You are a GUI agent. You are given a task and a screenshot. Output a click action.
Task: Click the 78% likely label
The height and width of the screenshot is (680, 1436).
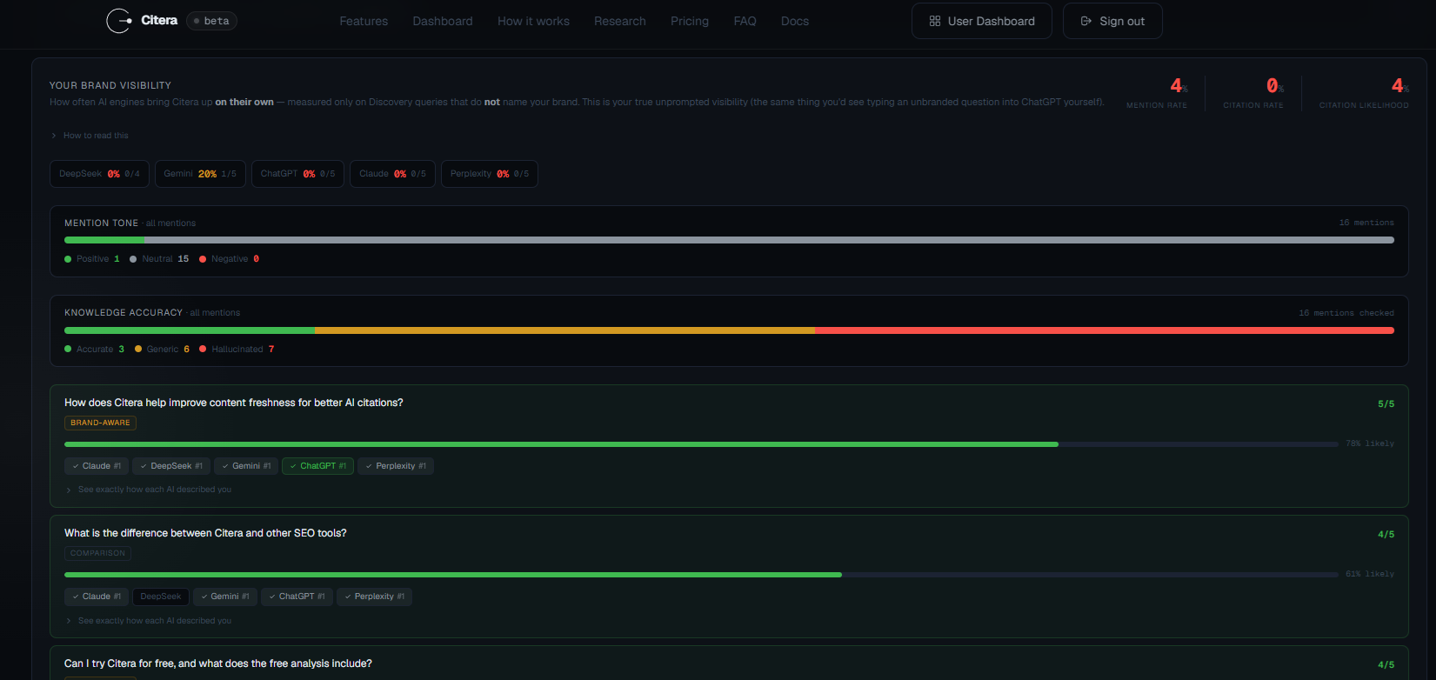point(1370,443)
